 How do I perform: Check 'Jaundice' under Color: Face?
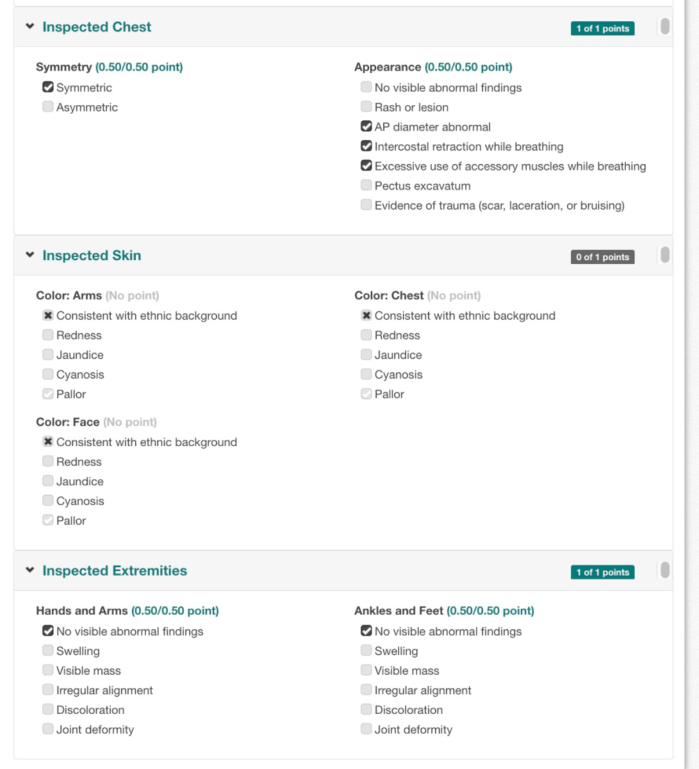(48, 481)
